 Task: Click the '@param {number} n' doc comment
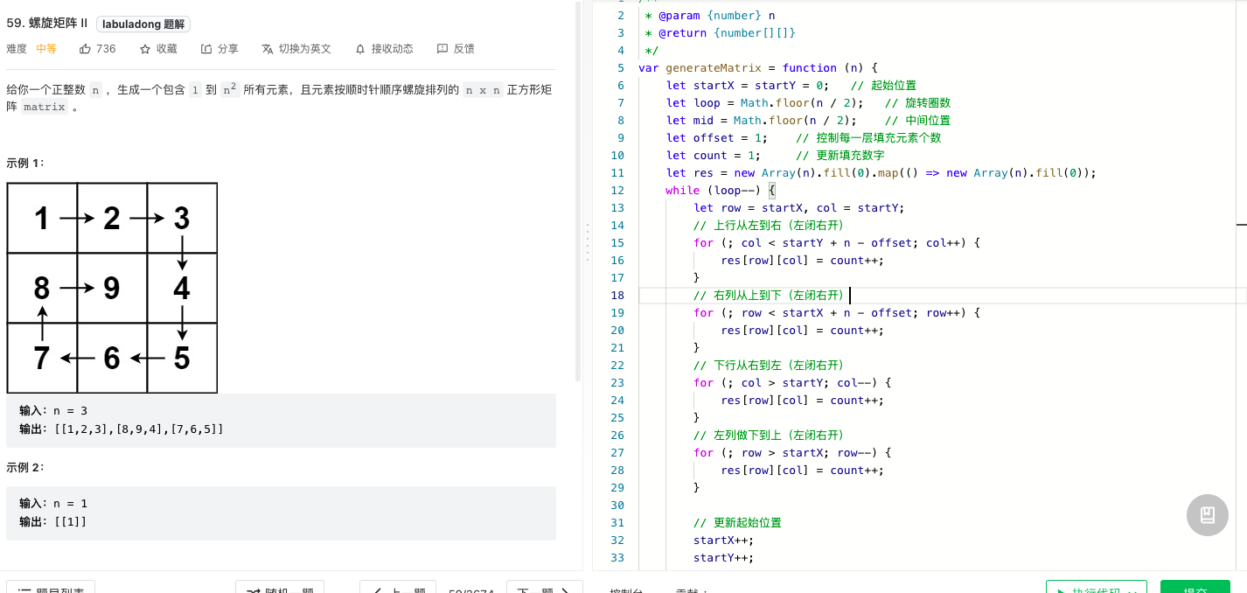click(x=710, y=15)
